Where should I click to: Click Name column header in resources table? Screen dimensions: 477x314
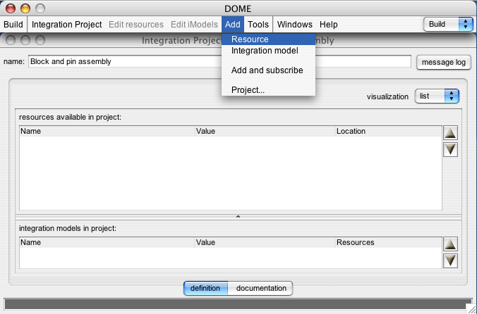click(x=107, y=131)
